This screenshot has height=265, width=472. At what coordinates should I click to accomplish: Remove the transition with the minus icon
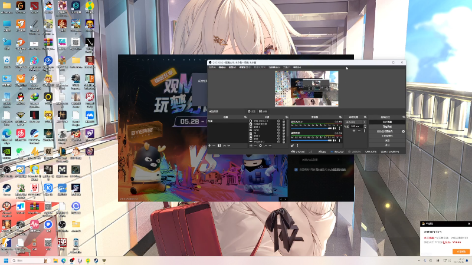[x=359, y=131]
